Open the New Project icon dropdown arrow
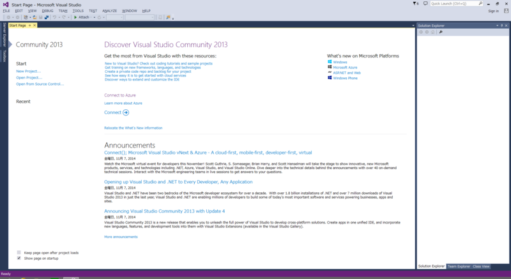The image size is (511, 279). coord(30,17)
